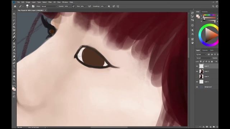Toggle the Brush Settings panel button

pos(33,6)
